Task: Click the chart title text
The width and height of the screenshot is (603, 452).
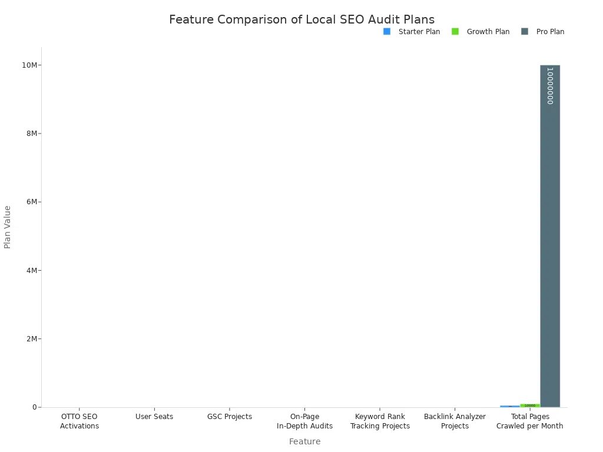Action: (301, 20)
